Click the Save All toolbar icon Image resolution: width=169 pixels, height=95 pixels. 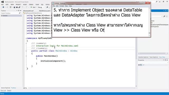pyautogui.click(x=19, y=7)
